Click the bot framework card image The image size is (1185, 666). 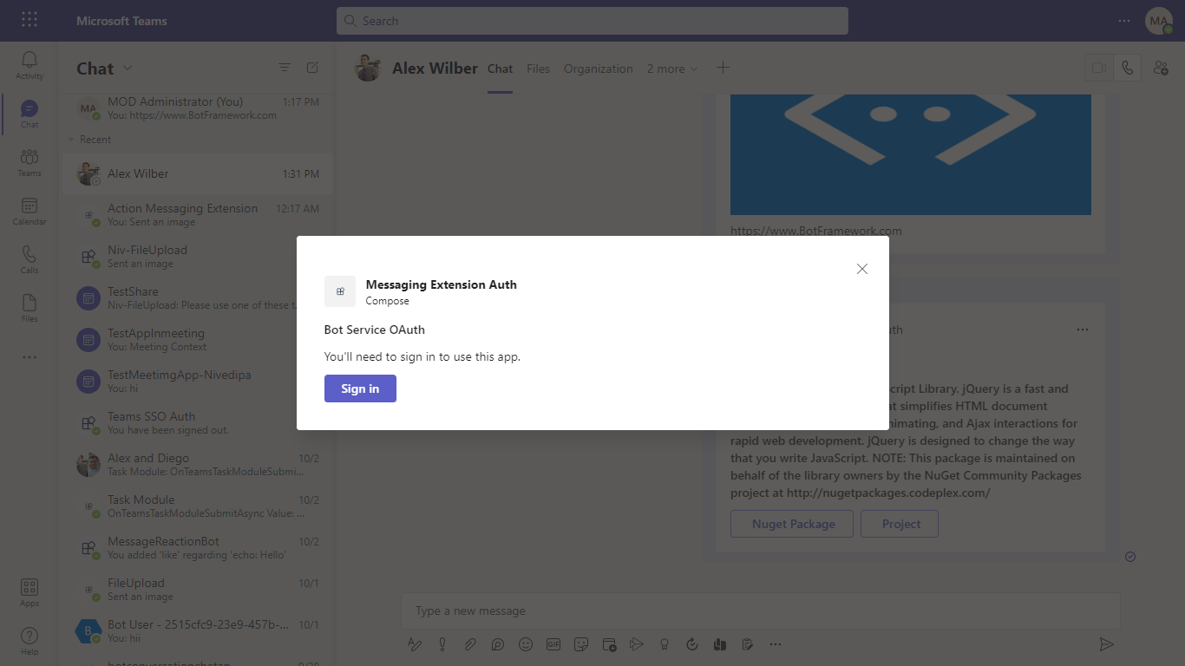[x=911, y=154]
